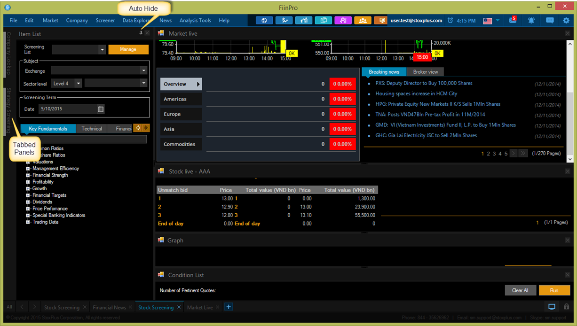Click the monitor icon in bottom bar

coord(552,307)
